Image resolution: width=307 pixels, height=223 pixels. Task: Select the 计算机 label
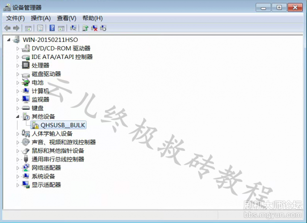point(40,91)
